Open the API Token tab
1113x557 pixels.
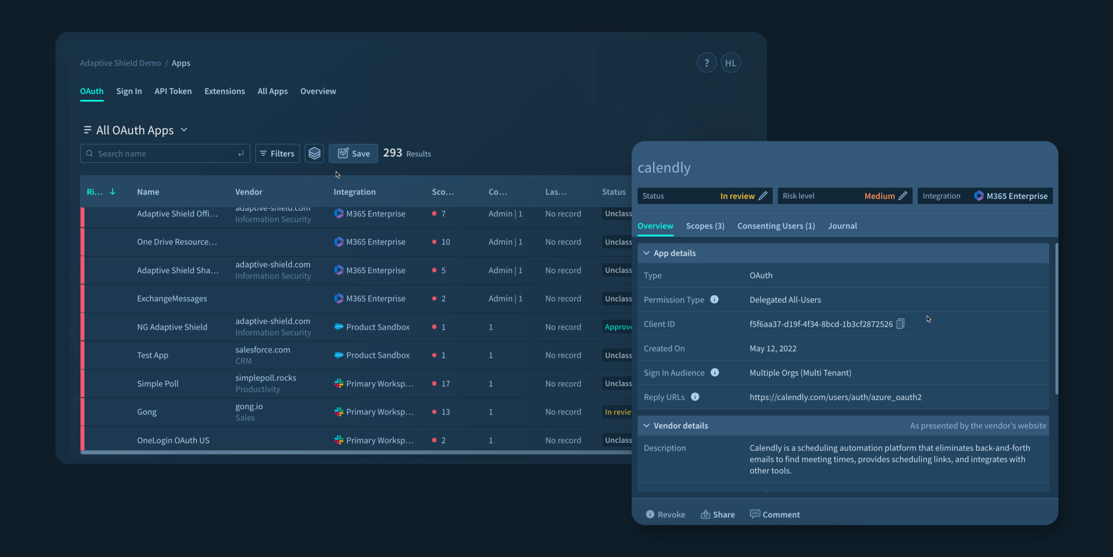pos(173,91)
